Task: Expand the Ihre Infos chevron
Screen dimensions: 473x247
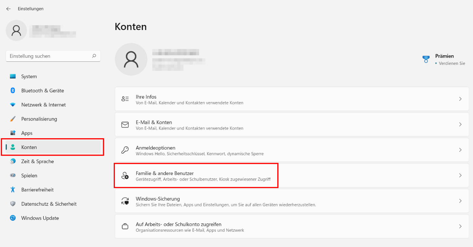Action: (x=460, y=99)
